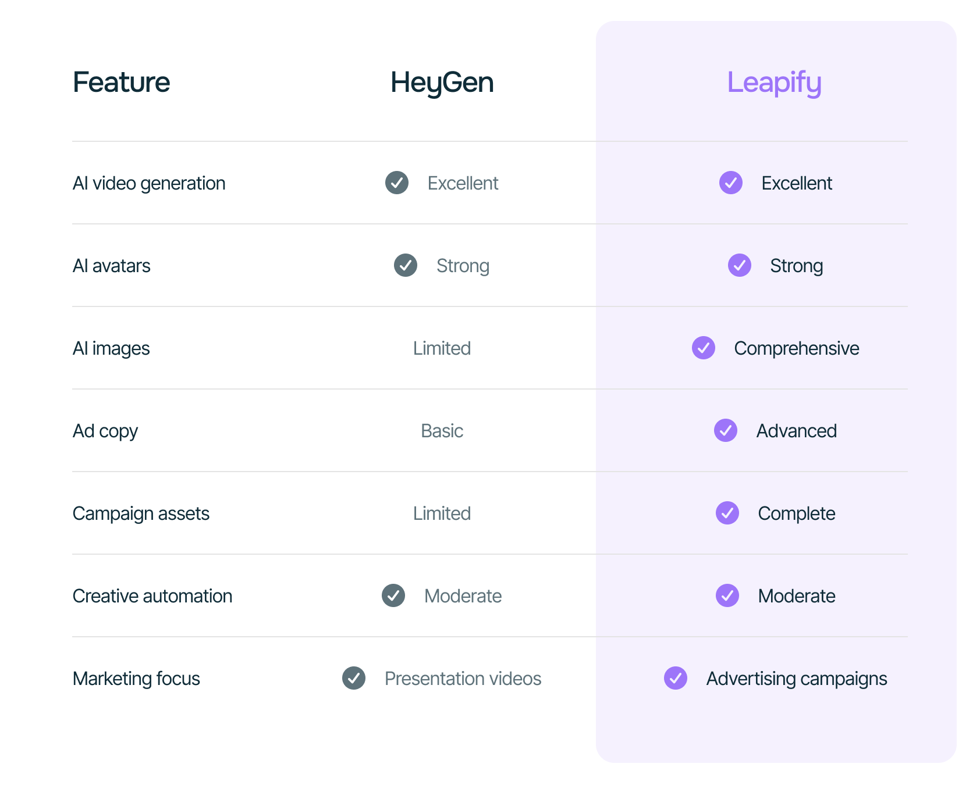Click the Marketing focus row label

tap(136, 679)
